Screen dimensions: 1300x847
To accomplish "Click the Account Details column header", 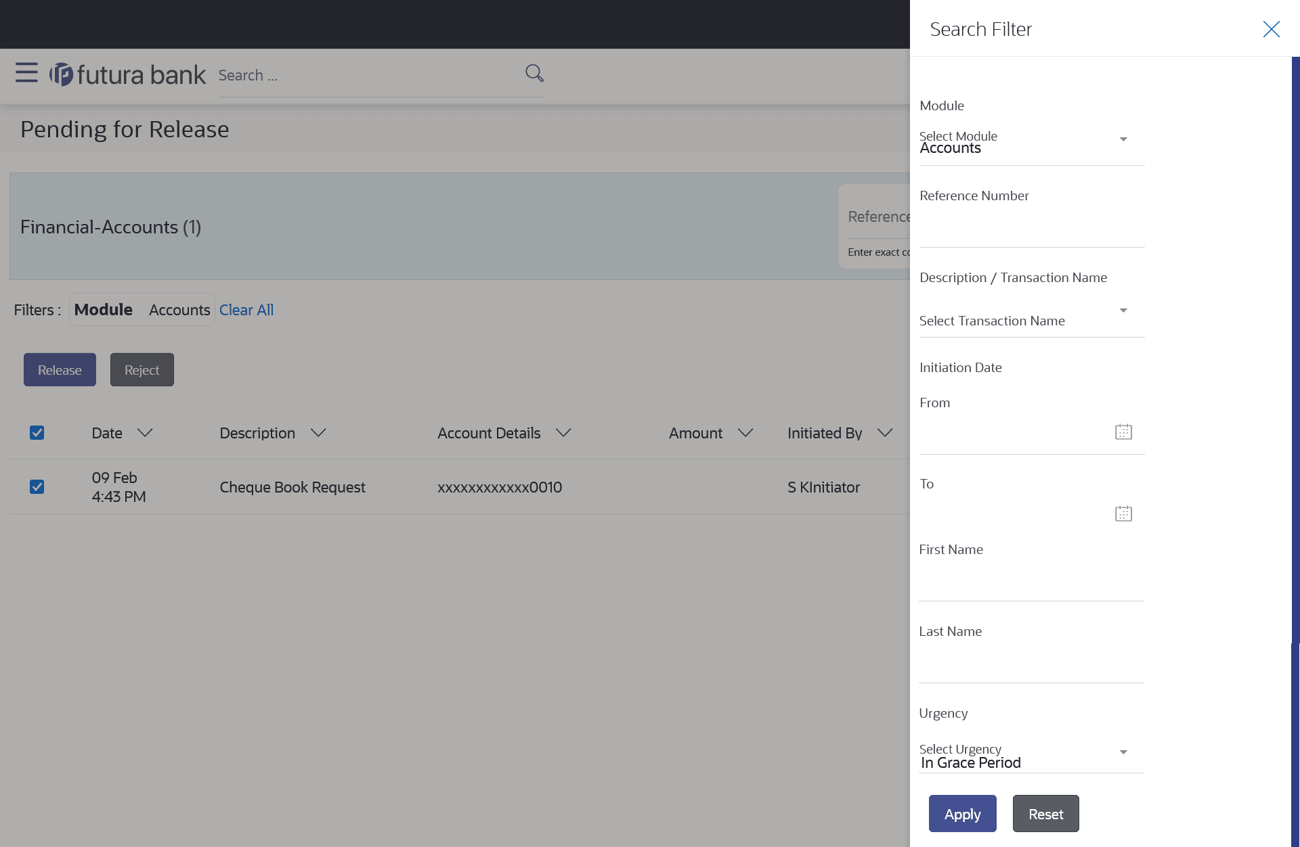I will tap(489, 433).
